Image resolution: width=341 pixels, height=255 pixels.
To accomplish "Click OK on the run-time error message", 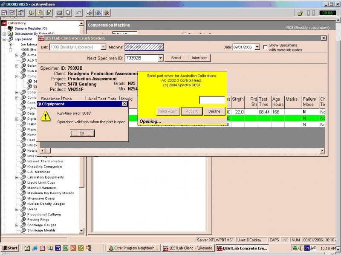I will coord(82,133).
